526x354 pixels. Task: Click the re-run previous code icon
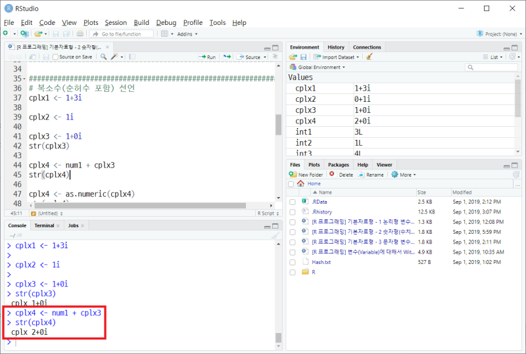[227, 56]
